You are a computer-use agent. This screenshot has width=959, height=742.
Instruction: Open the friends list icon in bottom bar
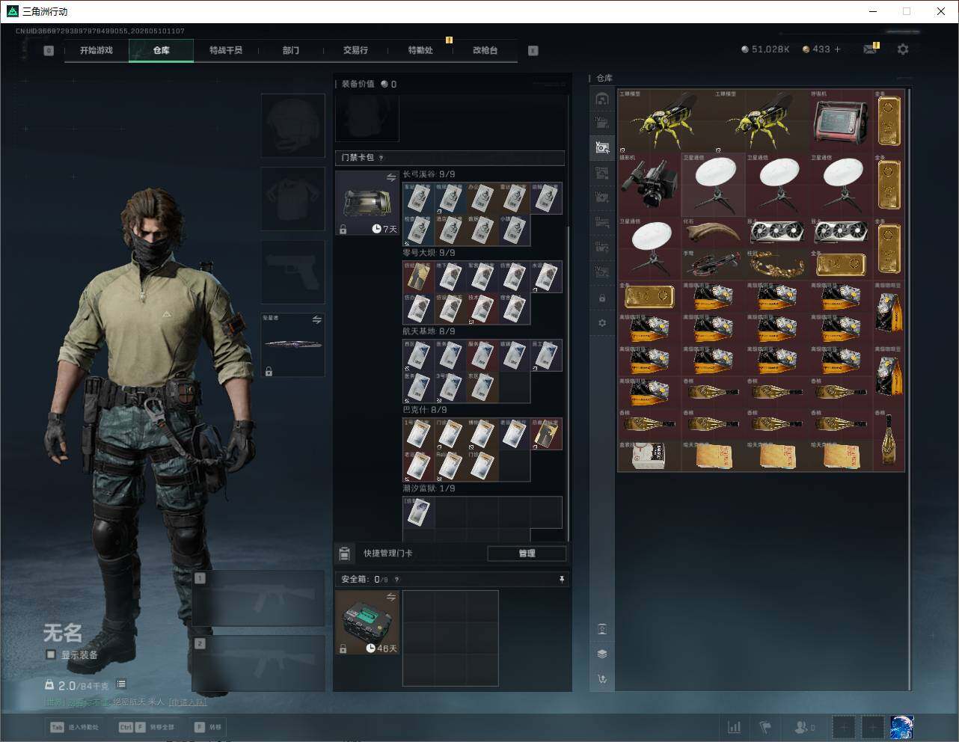pyautogui.click(x=804, y=727)
